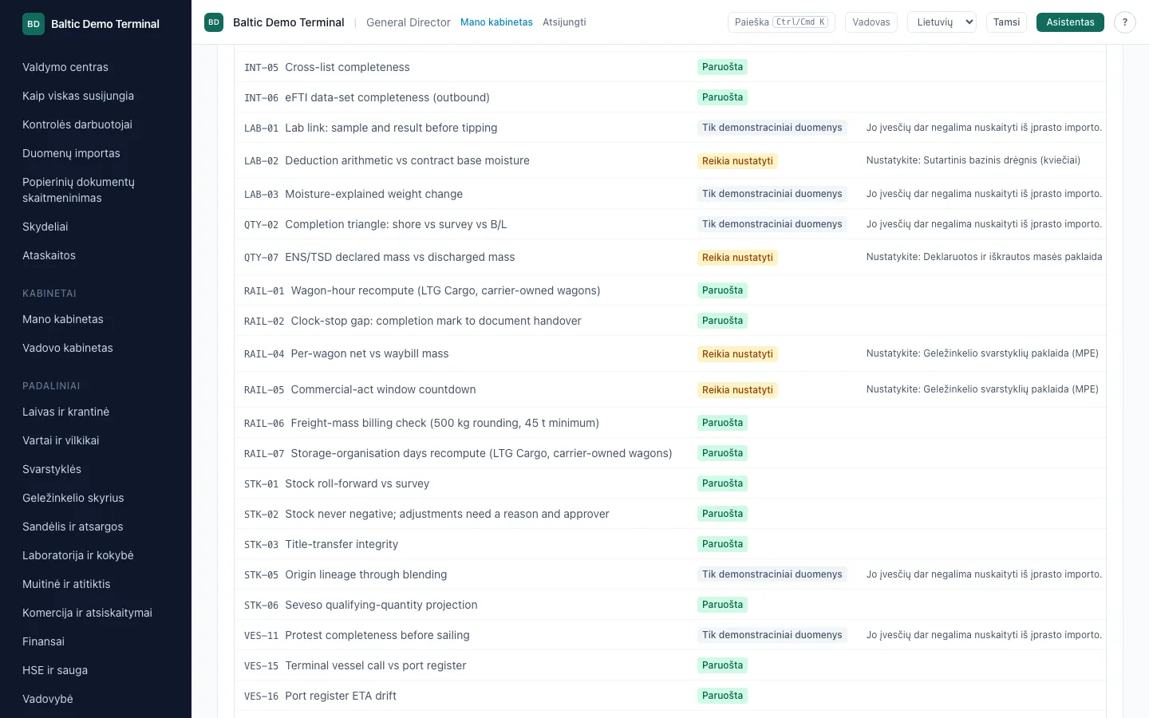Image resolution: width=1149 pixels, height=718 pixels.
Task: Open Valdymo centras in the sidebar
Action: 65,67
